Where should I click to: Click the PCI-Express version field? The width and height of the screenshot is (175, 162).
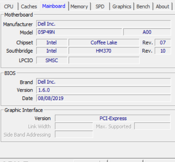tap(113, 118)
